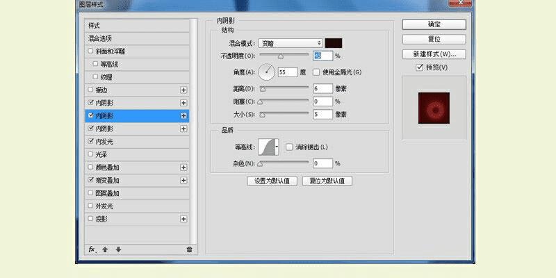The height and width of the screenshot is (278, 556).
Task: Enable the 外发光 checkbox
Action: pos(90,205)
